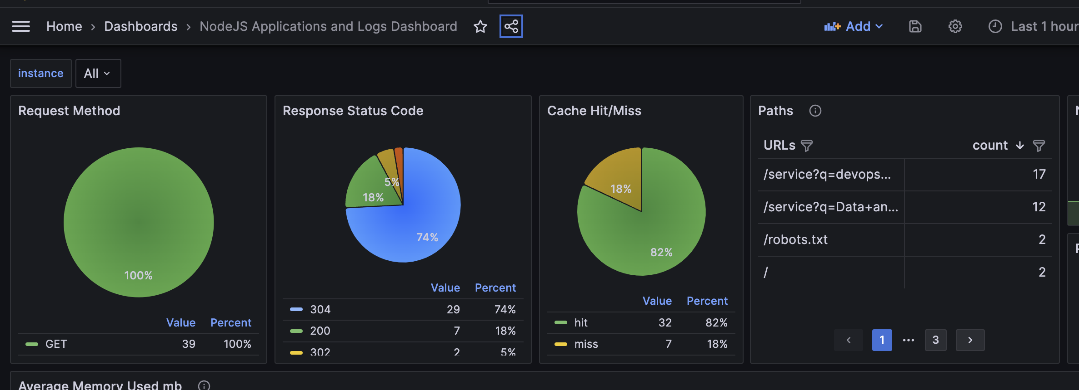
Task: Navigate to Dashboards breadcrumb
Action: [x=141, y=26]
